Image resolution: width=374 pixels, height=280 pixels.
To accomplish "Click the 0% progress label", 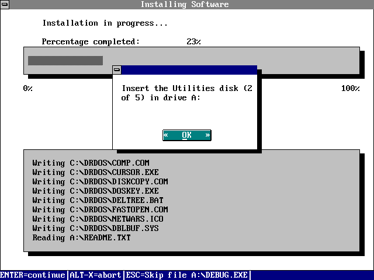I will pyautogui.click(x=27, y=88).
